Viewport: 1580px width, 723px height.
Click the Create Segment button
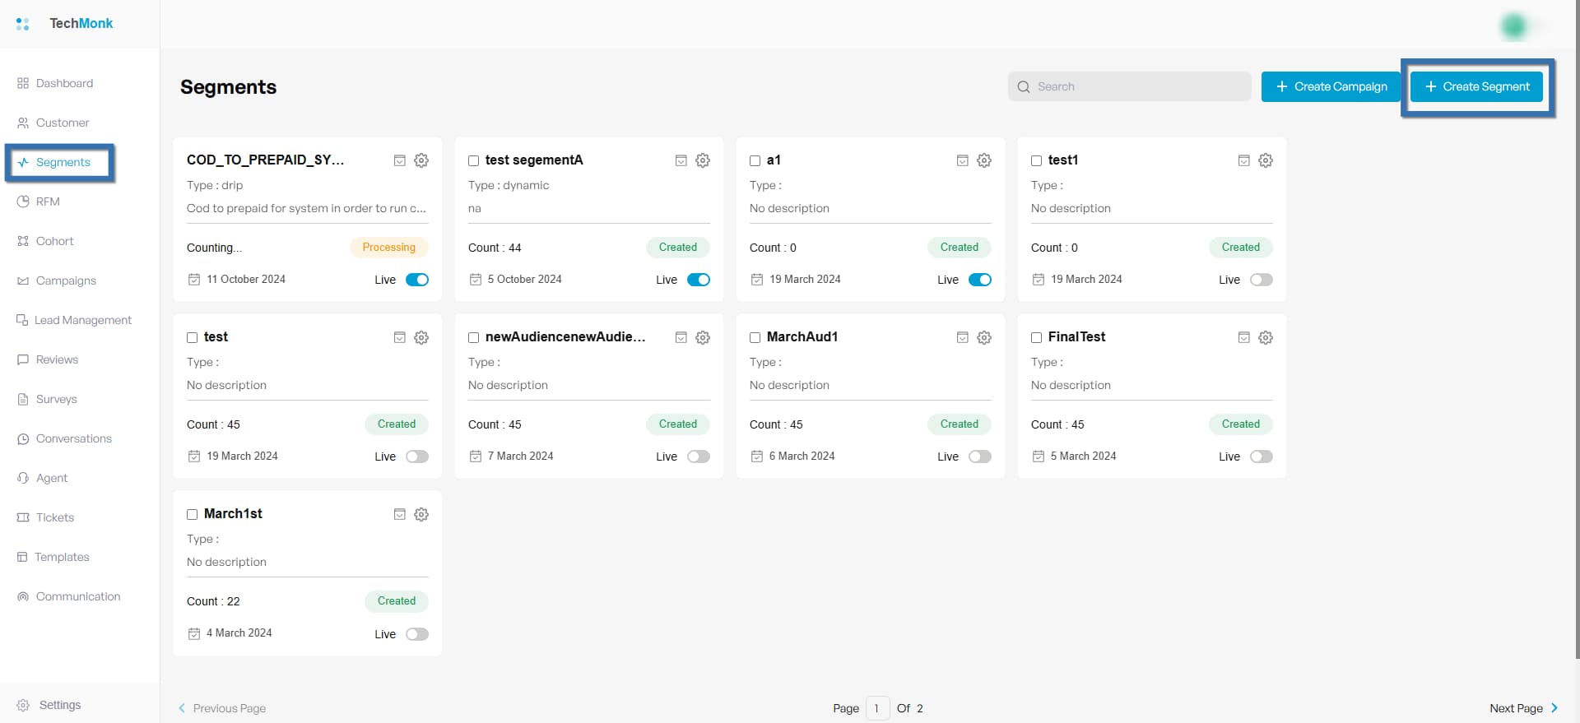pyautogui.click(x=1476, y=86)
